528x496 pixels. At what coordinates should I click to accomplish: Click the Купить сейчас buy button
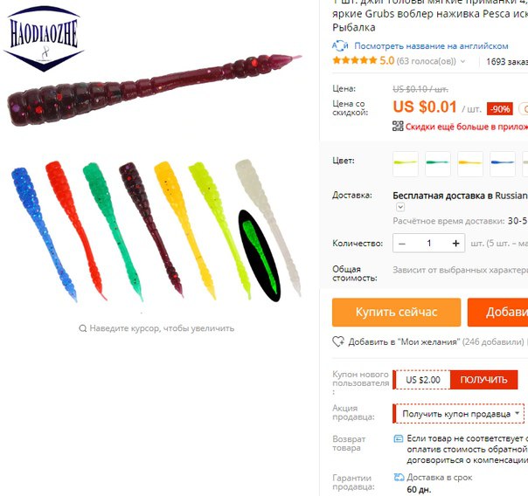(396, 312)
